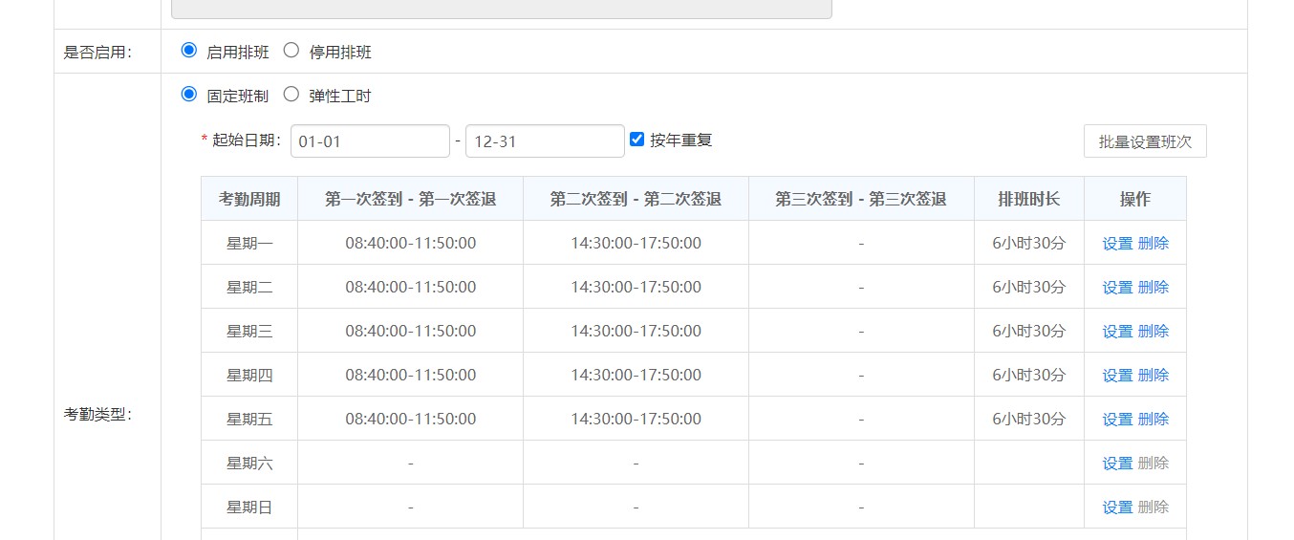1294x540 pixels.
Task: Remove 星期三 shift via 删除
Action: pos(1154,332)
